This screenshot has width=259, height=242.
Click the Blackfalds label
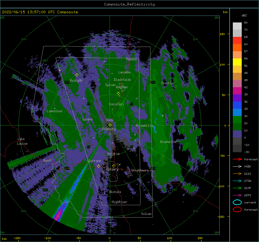tap(122, 80)
